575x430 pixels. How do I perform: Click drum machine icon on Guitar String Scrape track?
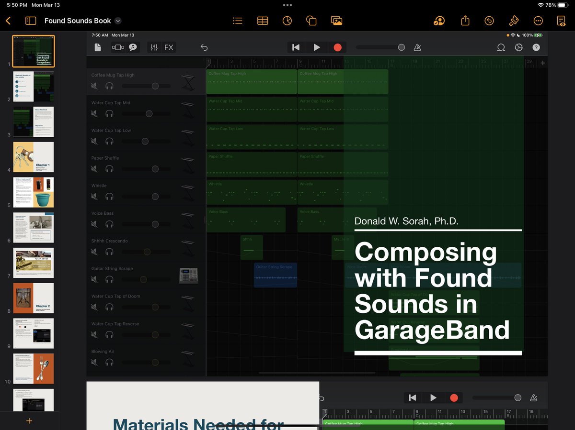(x=188, y=275)
